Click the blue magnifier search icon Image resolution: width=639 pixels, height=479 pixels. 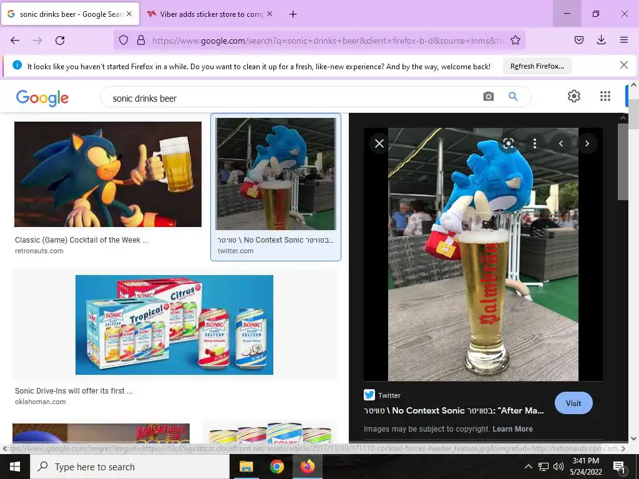[513, 97]
